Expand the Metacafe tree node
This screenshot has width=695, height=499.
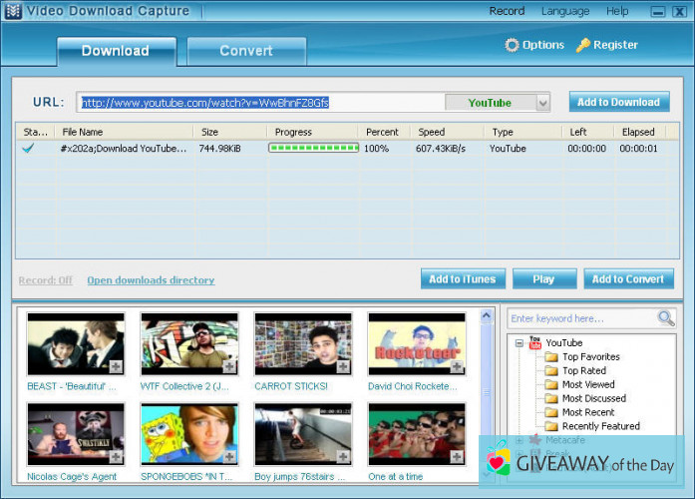coord(520,440)
